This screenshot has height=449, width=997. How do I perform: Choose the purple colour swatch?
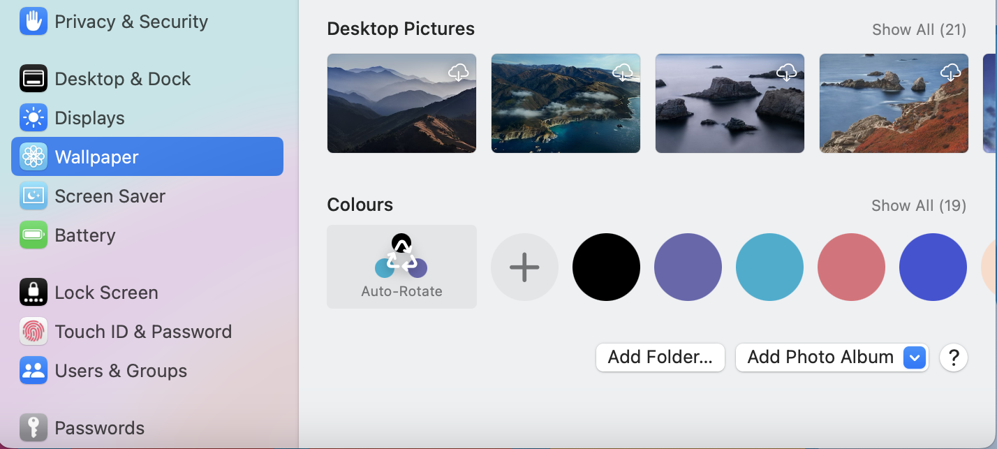point(688,267)
